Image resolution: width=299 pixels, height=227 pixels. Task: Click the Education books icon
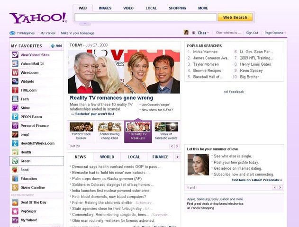coord(15,179)
